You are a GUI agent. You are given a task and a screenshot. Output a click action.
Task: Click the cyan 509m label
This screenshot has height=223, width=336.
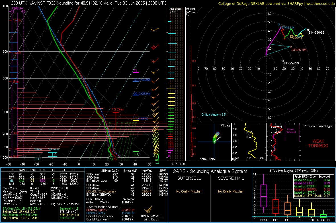point(38,149)
